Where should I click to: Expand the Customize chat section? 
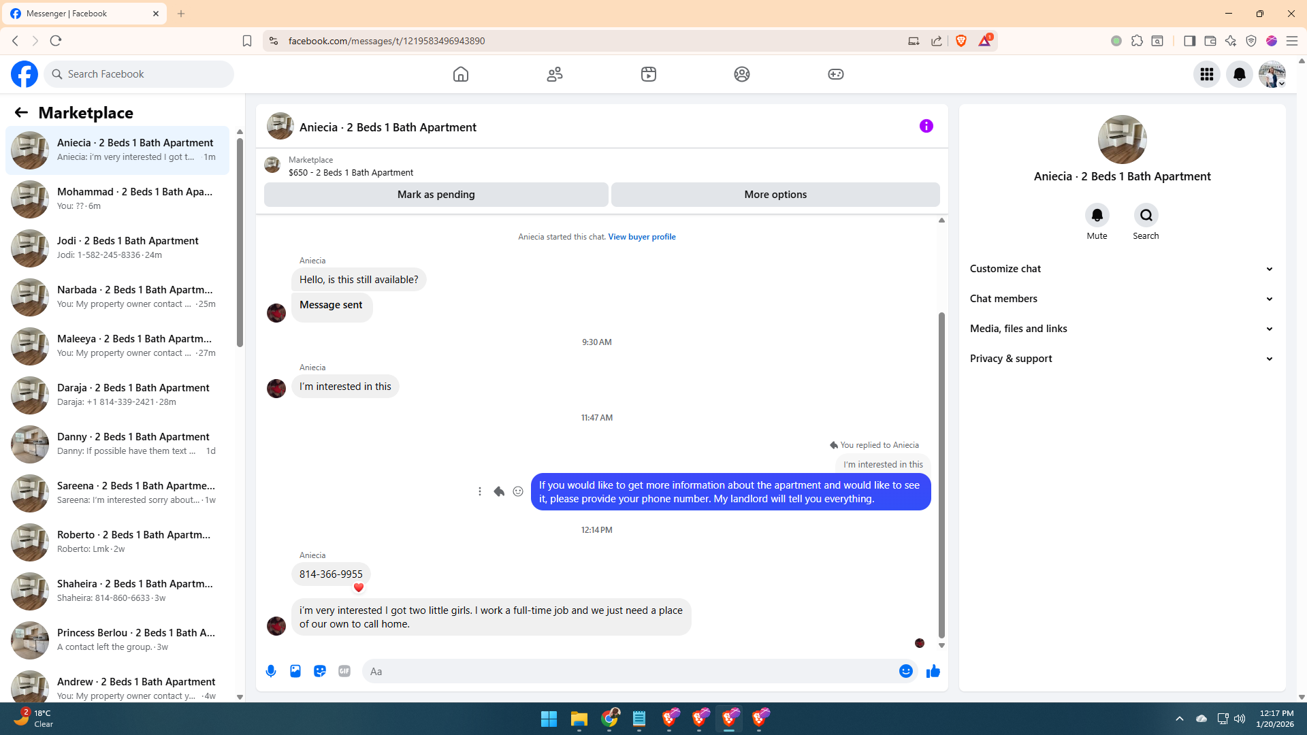(x=1122, y=269)
